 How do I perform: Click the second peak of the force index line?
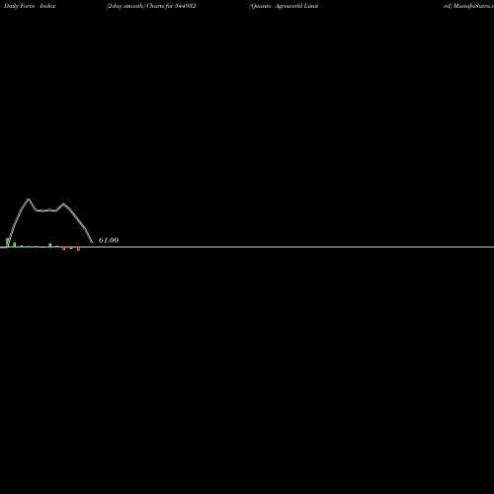click(63, 204)
